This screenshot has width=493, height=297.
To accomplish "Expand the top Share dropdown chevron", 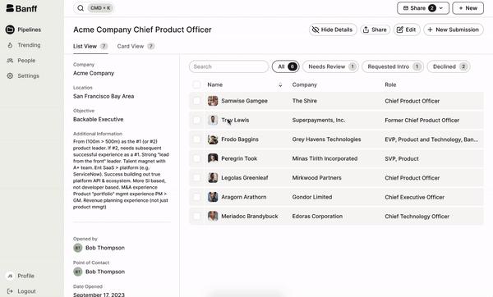I will [x=441, y=8].
